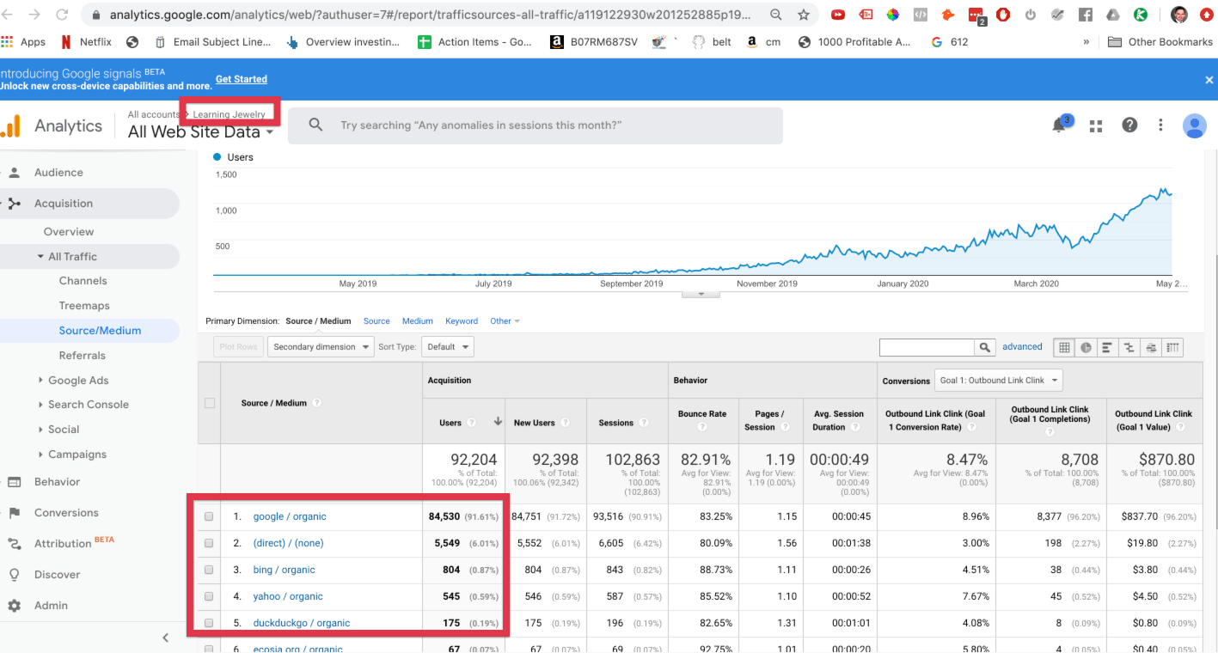Open the All Web Site Data view selector
1218x653 pixels.
tap(200, 132)
